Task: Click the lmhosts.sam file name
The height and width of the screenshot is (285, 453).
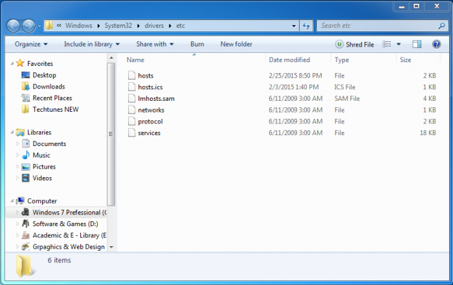Action: click(157, 99)
